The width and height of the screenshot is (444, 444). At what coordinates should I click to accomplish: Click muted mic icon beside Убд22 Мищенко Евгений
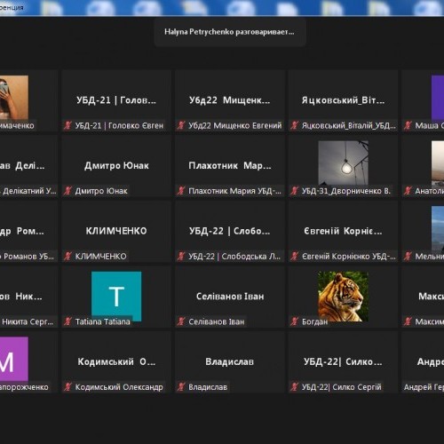[181, 126]
